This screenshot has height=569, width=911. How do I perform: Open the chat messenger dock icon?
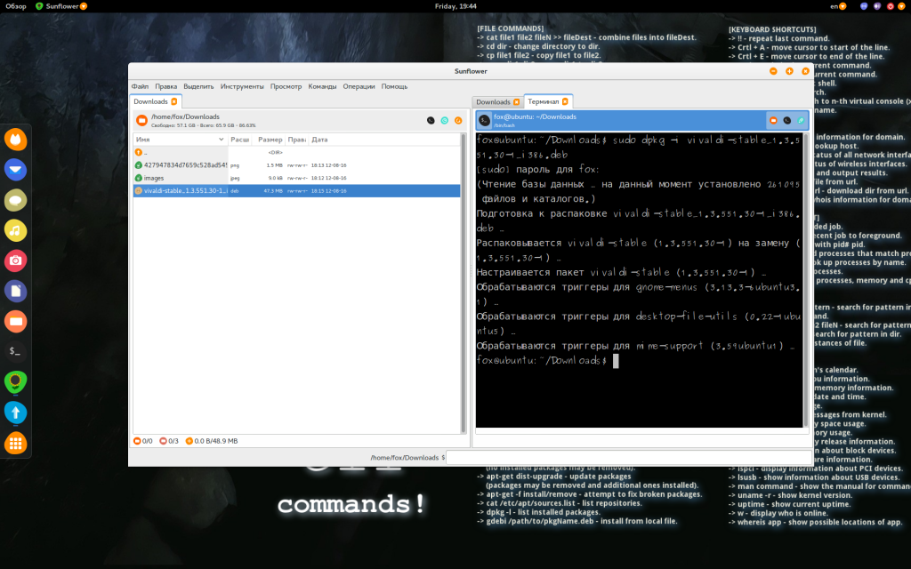[16, 200]
